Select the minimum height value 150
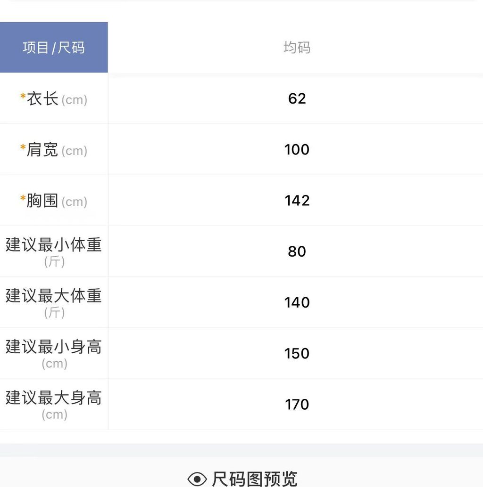 click(297, 353)
